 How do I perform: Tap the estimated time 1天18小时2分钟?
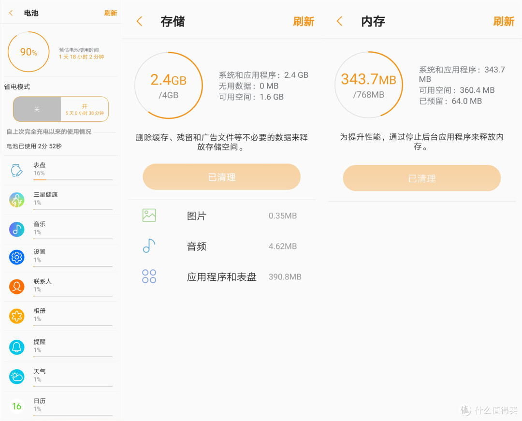(x=82, y=57)
